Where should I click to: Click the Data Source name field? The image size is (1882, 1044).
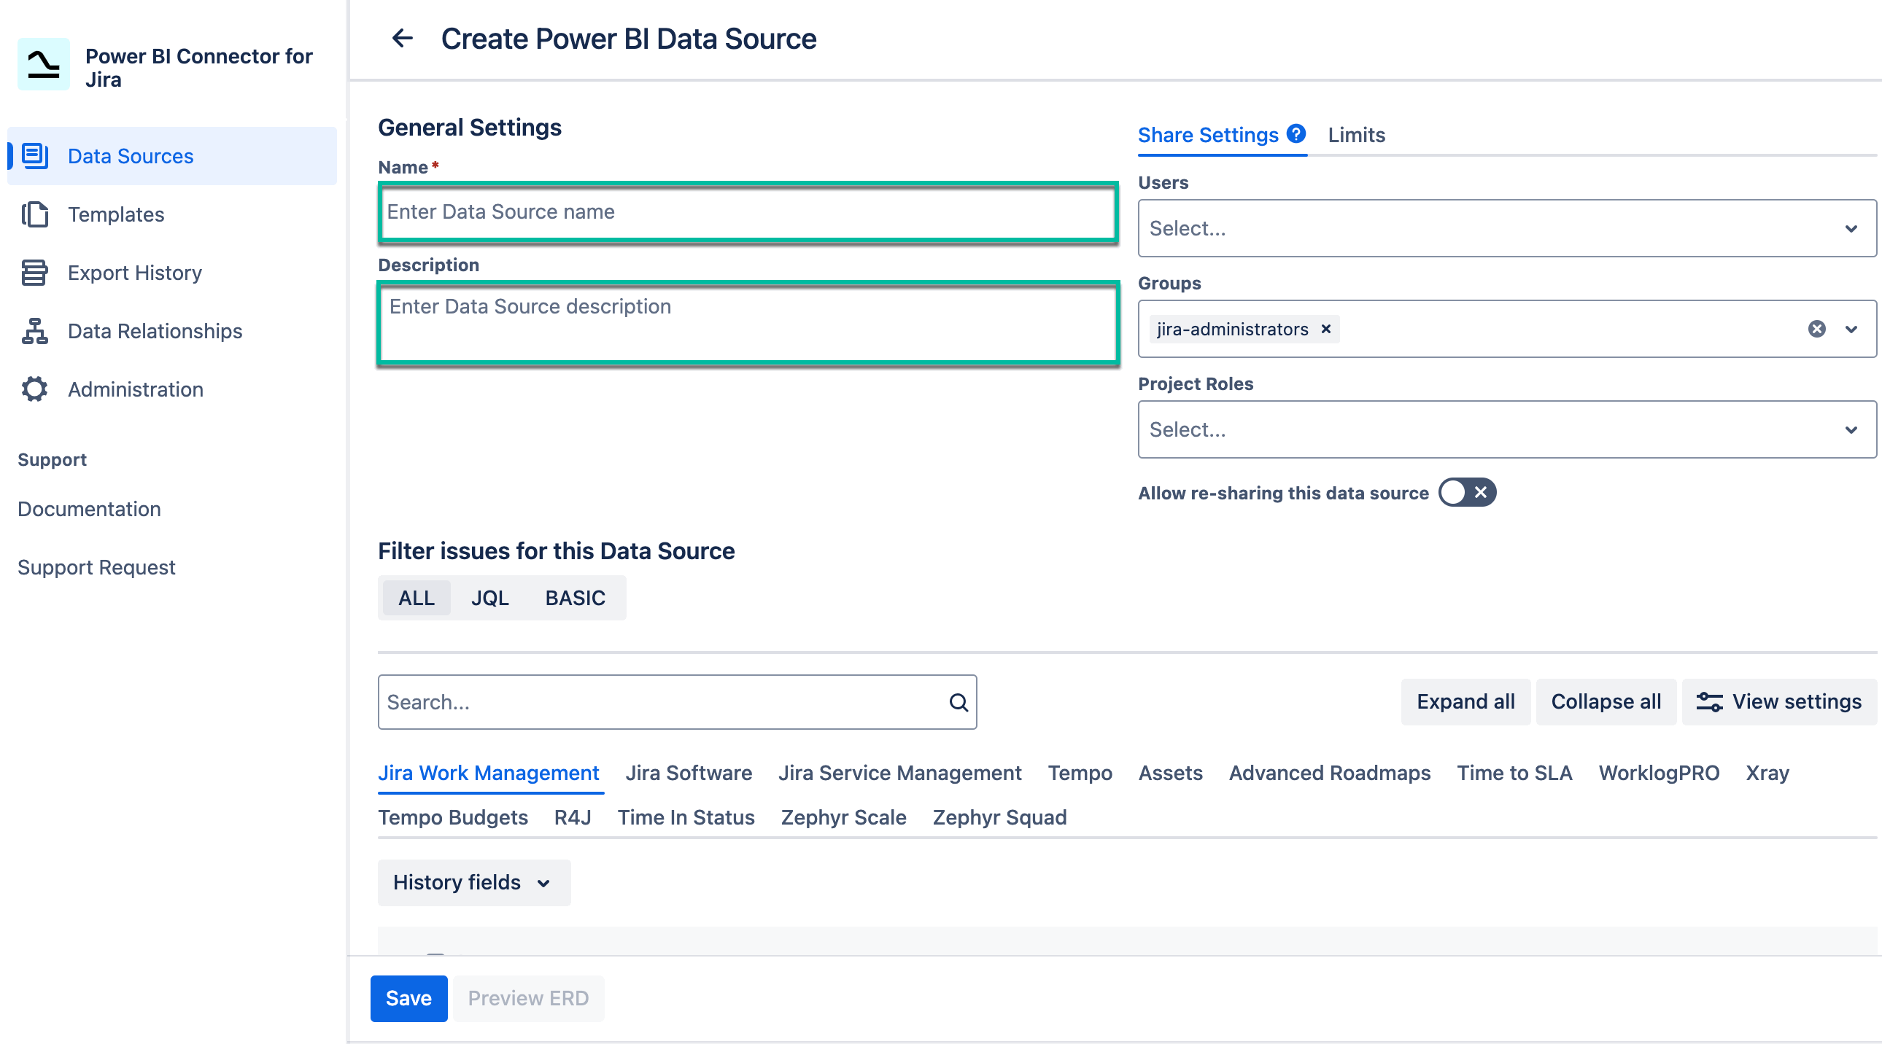click(x=748, y=211)
